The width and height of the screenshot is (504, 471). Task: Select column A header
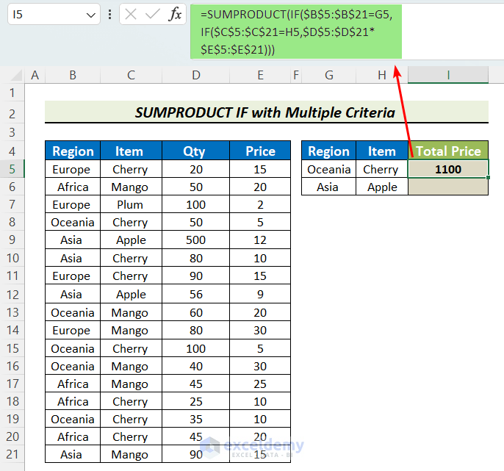coord(35,75)
